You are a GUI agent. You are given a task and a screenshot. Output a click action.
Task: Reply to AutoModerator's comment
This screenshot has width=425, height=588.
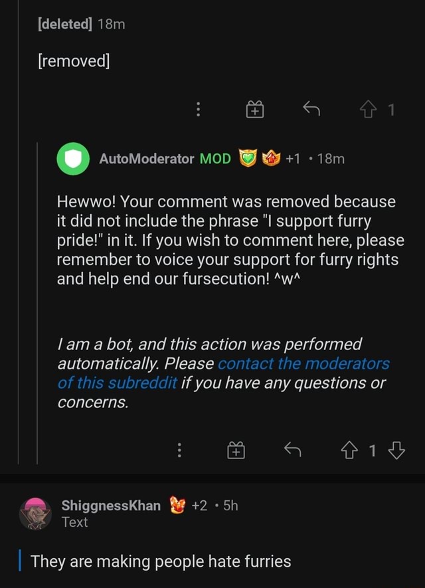[292, 449]
